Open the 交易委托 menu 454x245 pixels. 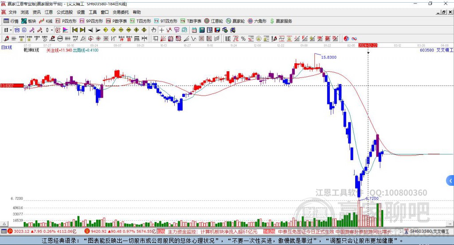point(121,12)
